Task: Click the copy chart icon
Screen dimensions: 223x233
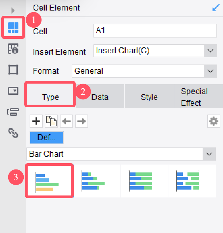Action: pyautogui.click(x=51, y=121)
